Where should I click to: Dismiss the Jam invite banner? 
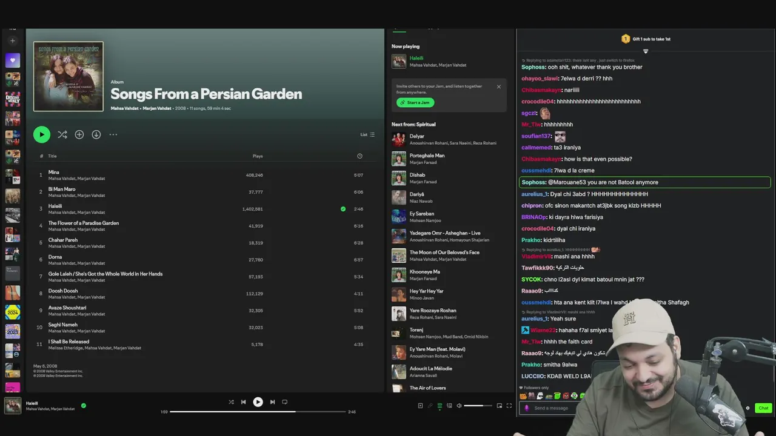pyautogui.click(x=499, y=87)
